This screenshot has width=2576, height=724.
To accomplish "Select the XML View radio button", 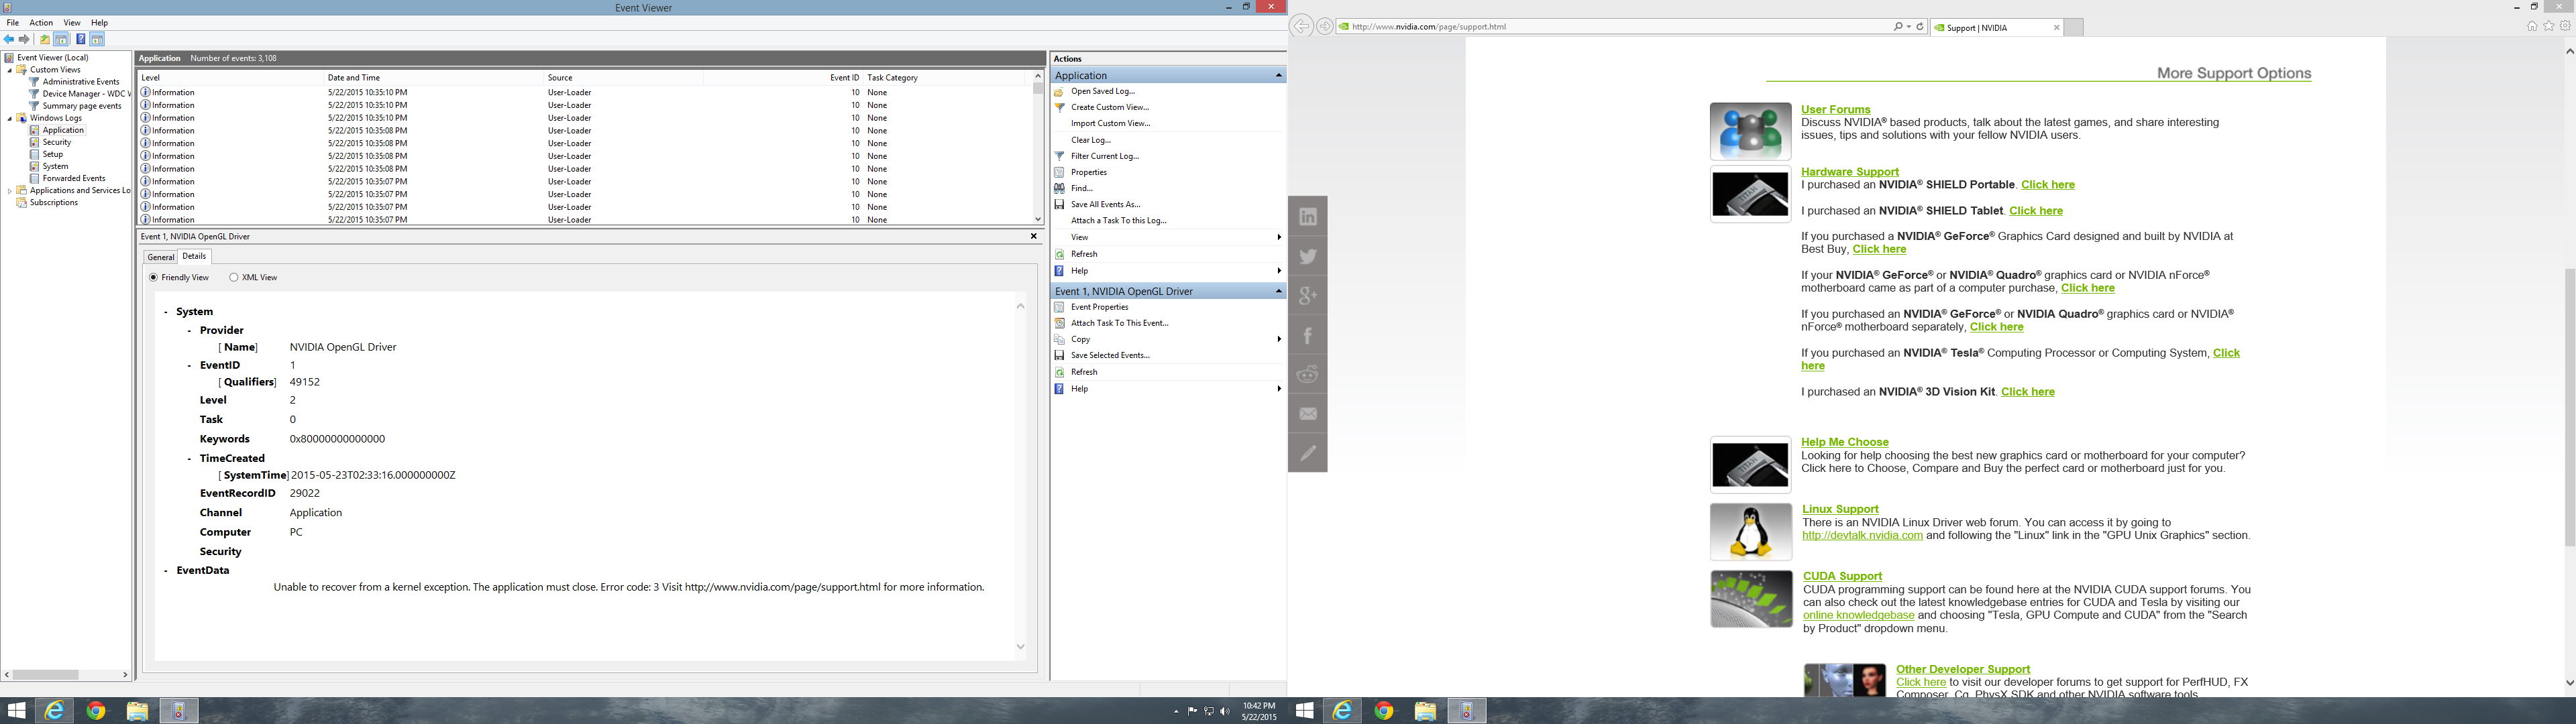I will point(234,278).
